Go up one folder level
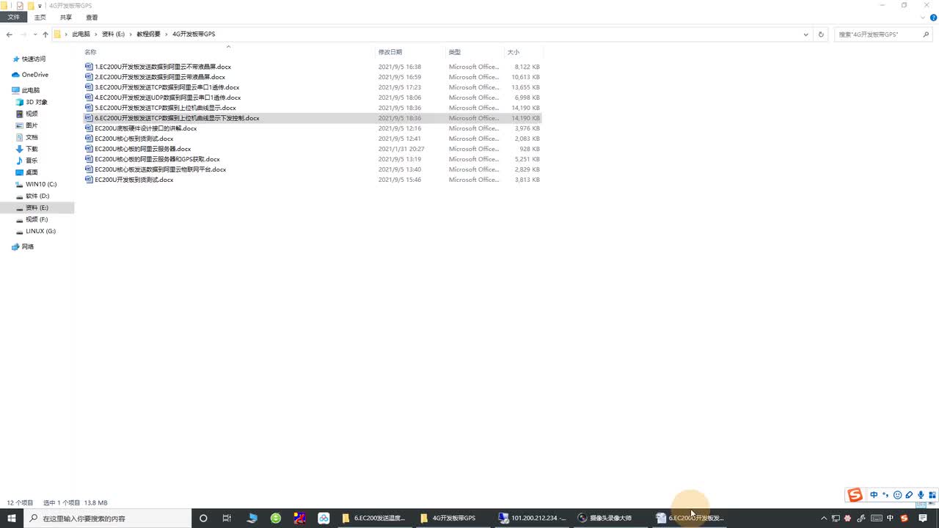 tap(45, 34)
